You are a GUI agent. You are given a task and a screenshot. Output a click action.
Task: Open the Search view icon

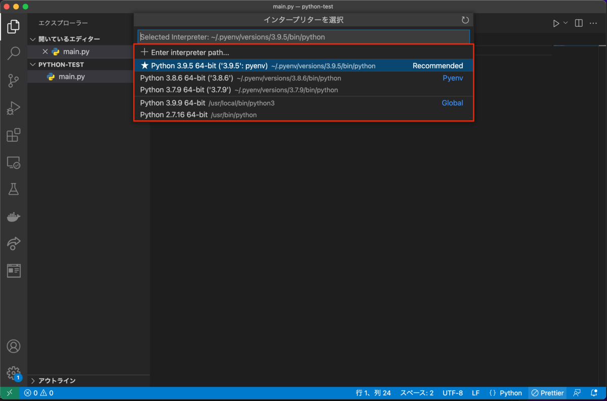pos(14,53)
